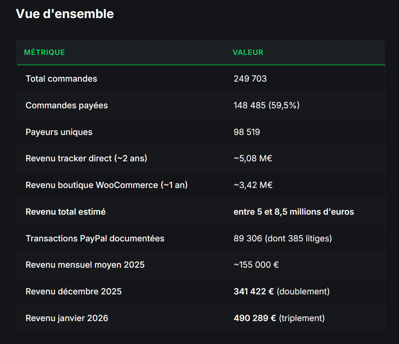Viewport: 399px width, 344px height.
Task: Click the "Total commandes" row label
Action: 61,79
